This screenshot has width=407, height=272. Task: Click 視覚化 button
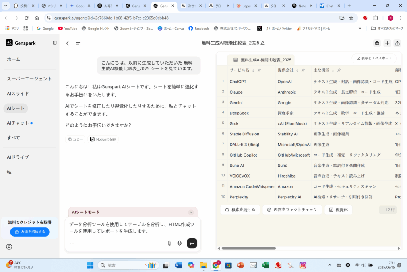[x=339, y=210]
